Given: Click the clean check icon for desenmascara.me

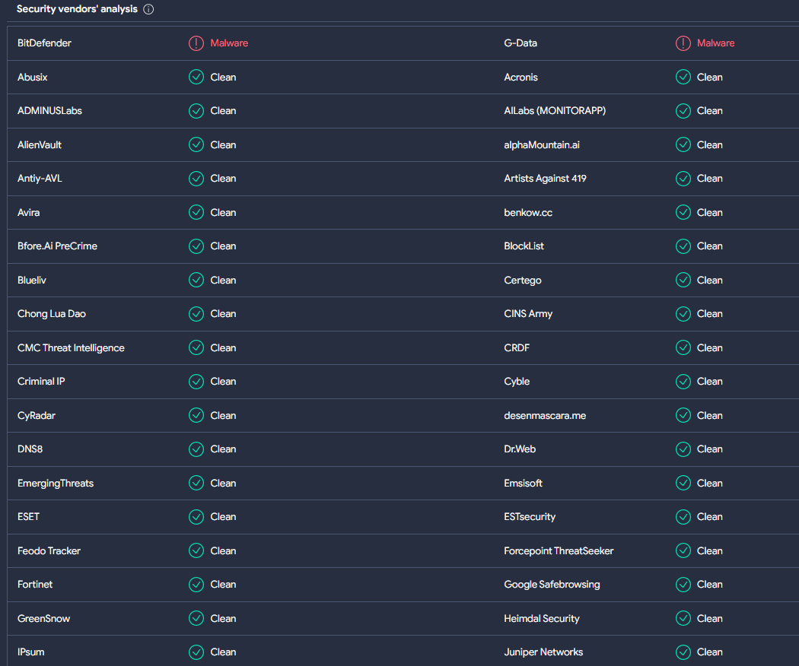Looking at the screenshot, I should [683, 415].
